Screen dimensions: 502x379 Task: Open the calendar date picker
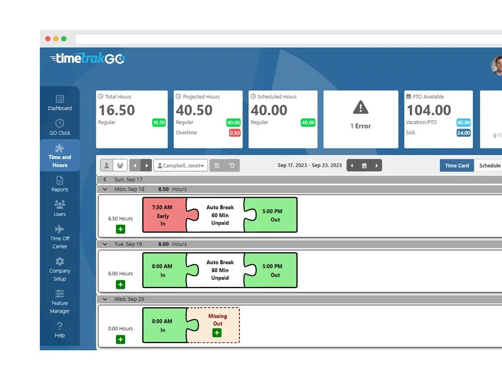coord(364,165)
